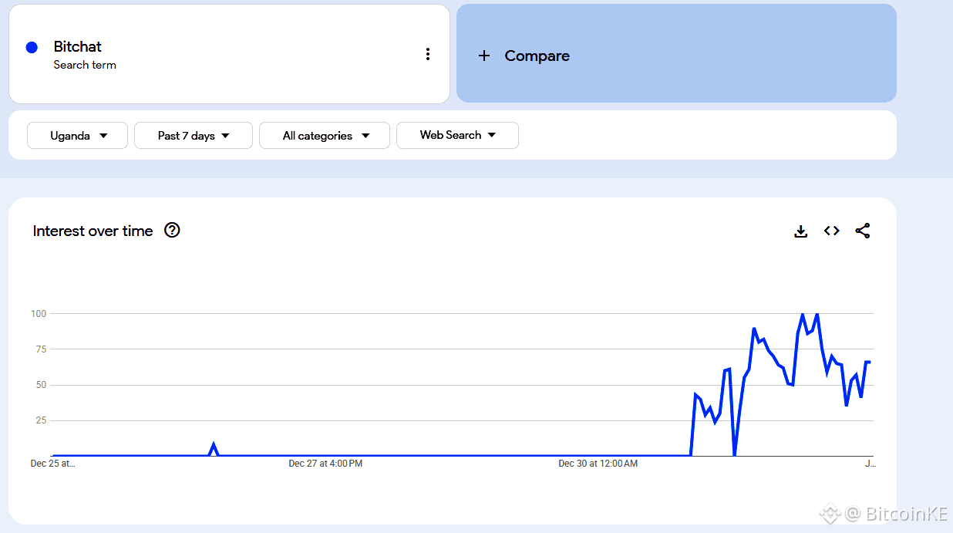
Task: Click the plus icon beside Compare
Action: 484,56
